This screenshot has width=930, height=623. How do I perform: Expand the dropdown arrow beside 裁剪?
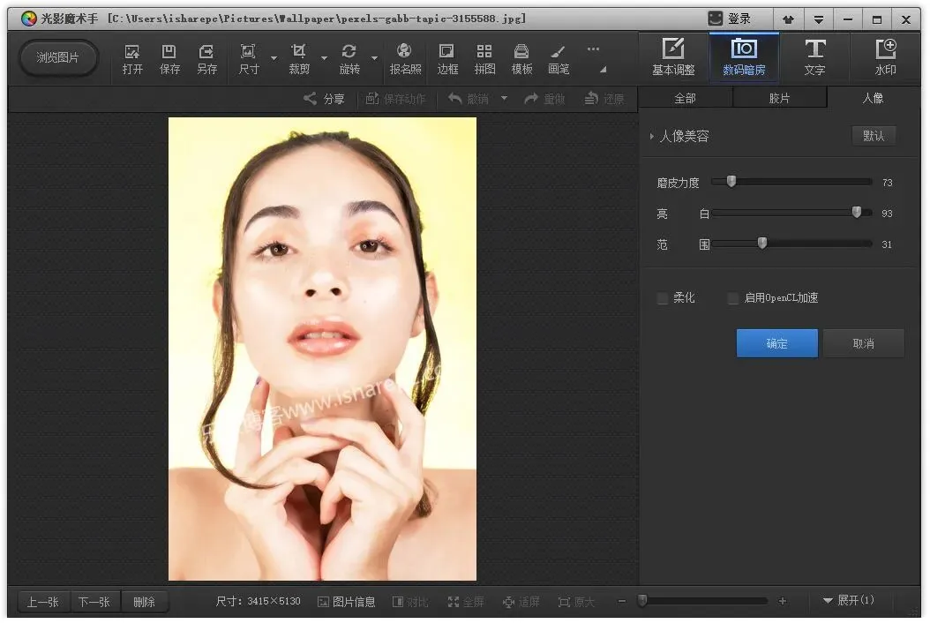[x=324, y=59]
